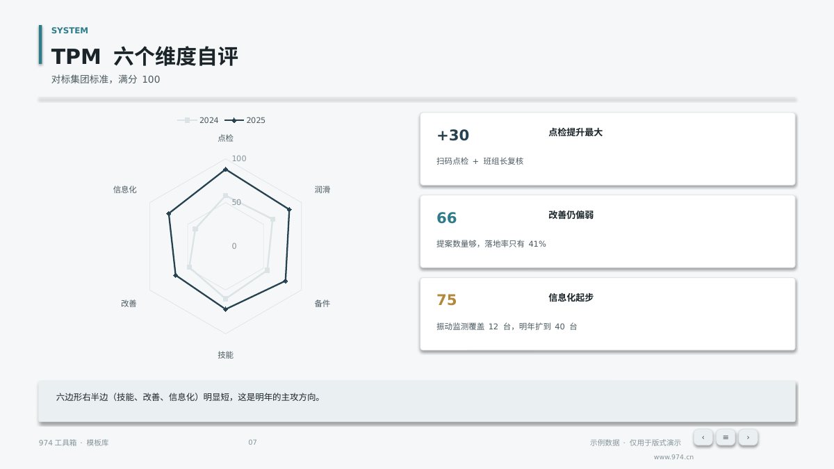
Task: Click the subtitle 对标集团标准，满分 100
Action: click(x=106, y=79)
